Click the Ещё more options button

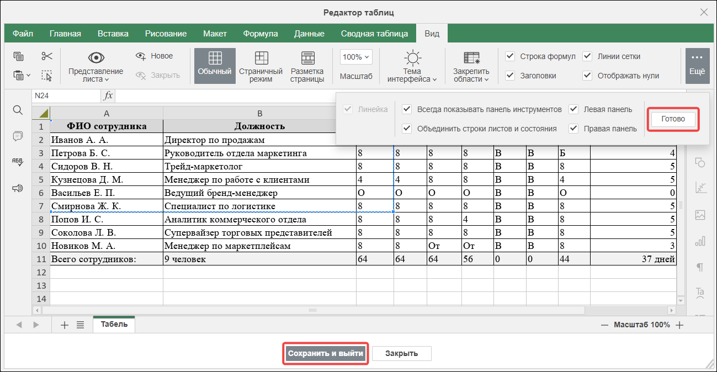(x=697, y=66)
